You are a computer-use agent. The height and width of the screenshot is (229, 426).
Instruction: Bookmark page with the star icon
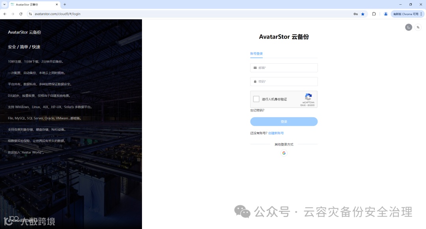point(363,14)
